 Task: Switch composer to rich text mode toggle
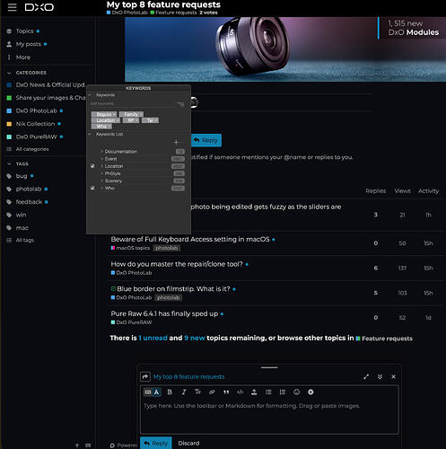(x=153, y=392)
